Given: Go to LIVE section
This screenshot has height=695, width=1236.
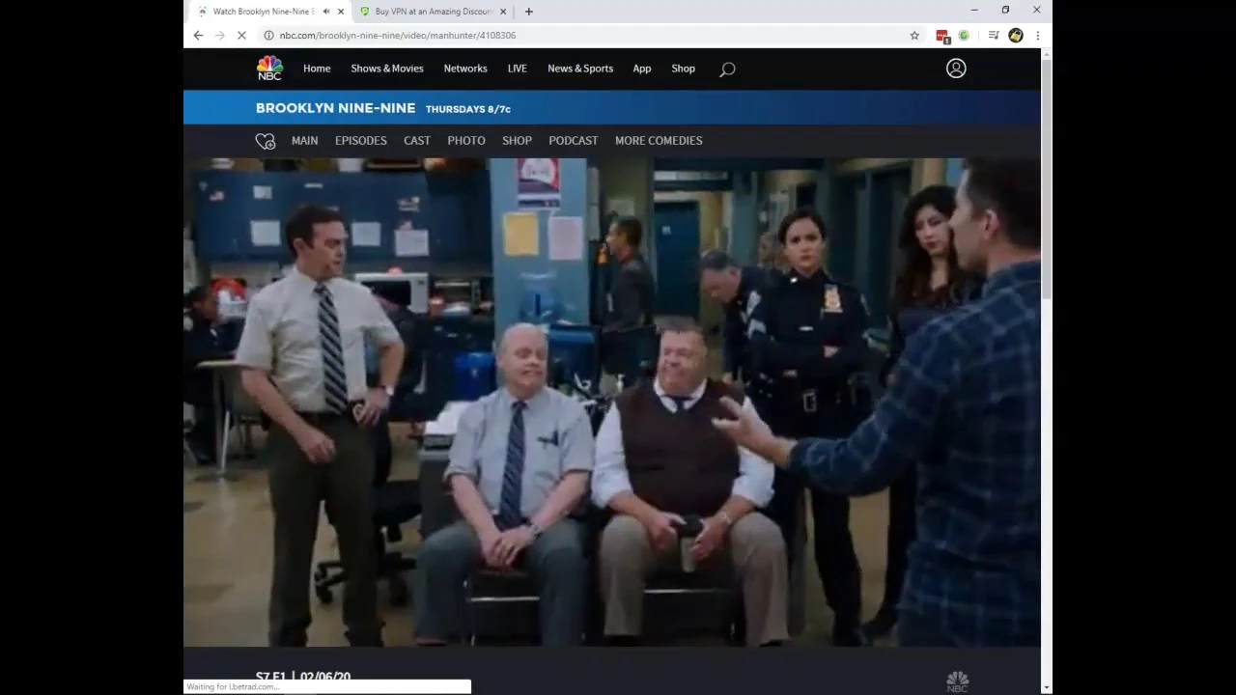Looking at the screenshot, I should tap(518, 69).
